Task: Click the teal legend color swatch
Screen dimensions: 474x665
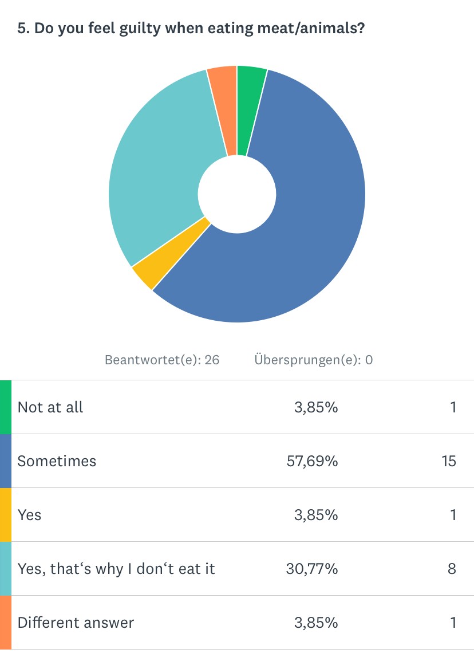Action: click(x=6, y=569)
